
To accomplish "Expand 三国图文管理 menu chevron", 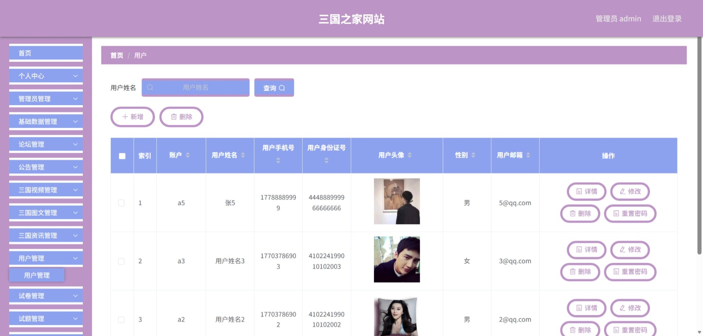I will 75,213.
